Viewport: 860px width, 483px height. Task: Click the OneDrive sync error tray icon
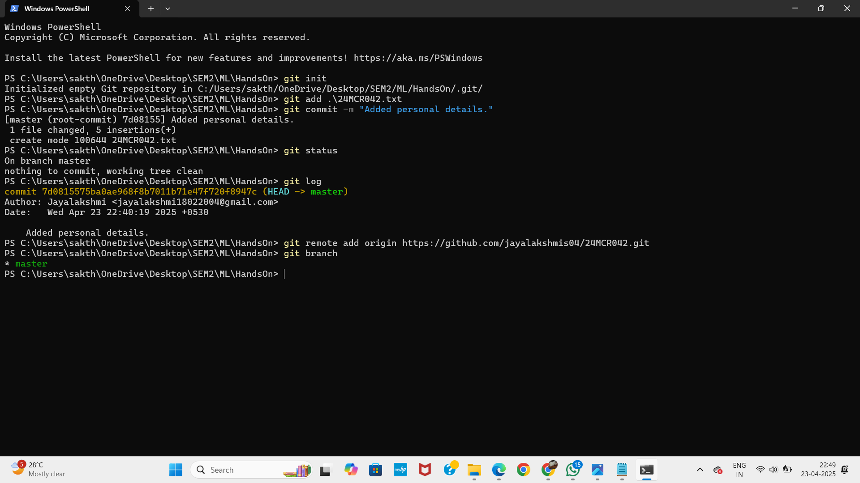(718, 470)
